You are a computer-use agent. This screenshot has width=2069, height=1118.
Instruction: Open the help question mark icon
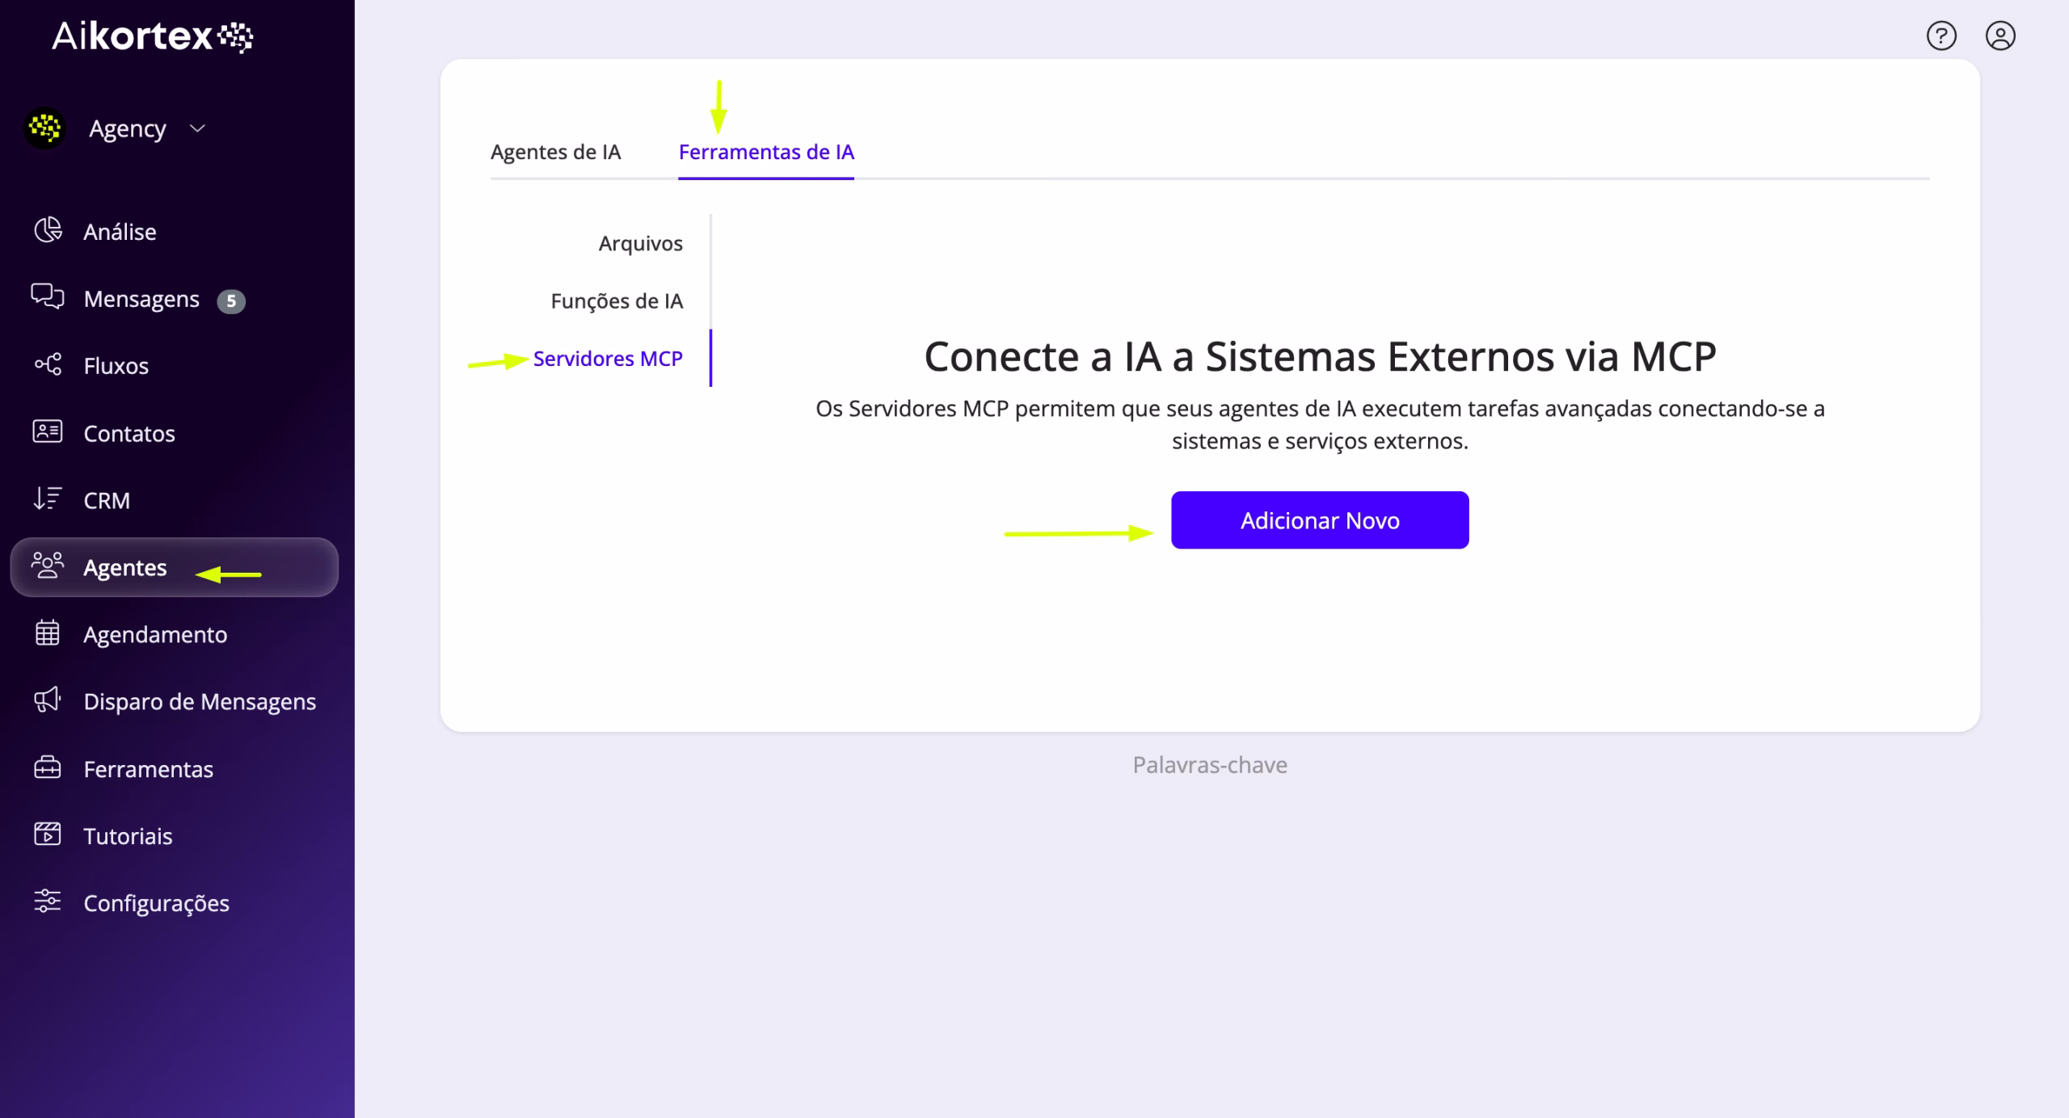(1941, 36)
